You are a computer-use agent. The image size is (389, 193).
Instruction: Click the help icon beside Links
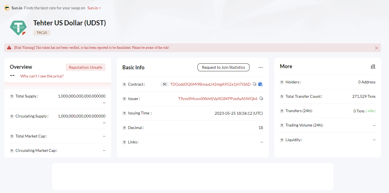tap(124, 142)
